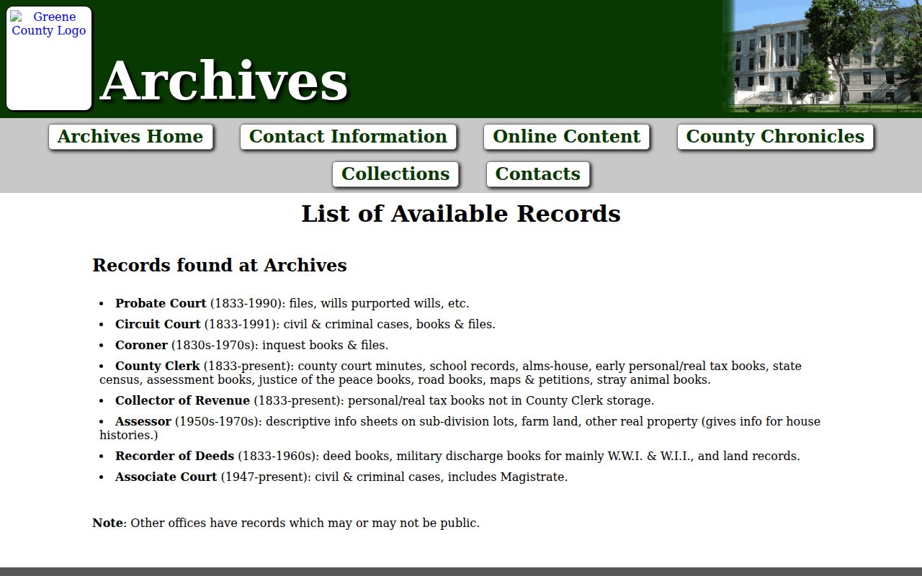The width and height of the screenshot is (922, 576).
Task: Click the Greene County Logo link
Action: coord(49,58)
